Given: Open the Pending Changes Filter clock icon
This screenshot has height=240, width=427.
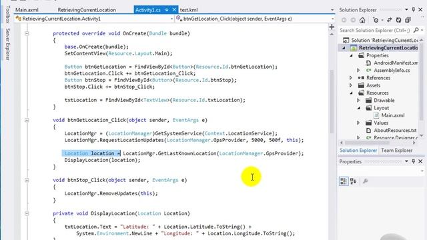Looking at the screenshot, I should [x=376, y=20].
